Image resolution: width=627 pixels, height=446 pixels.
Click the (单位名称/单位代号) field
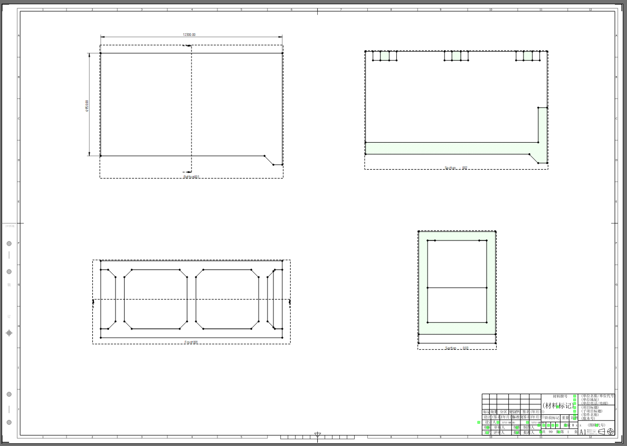pos(597,396)
